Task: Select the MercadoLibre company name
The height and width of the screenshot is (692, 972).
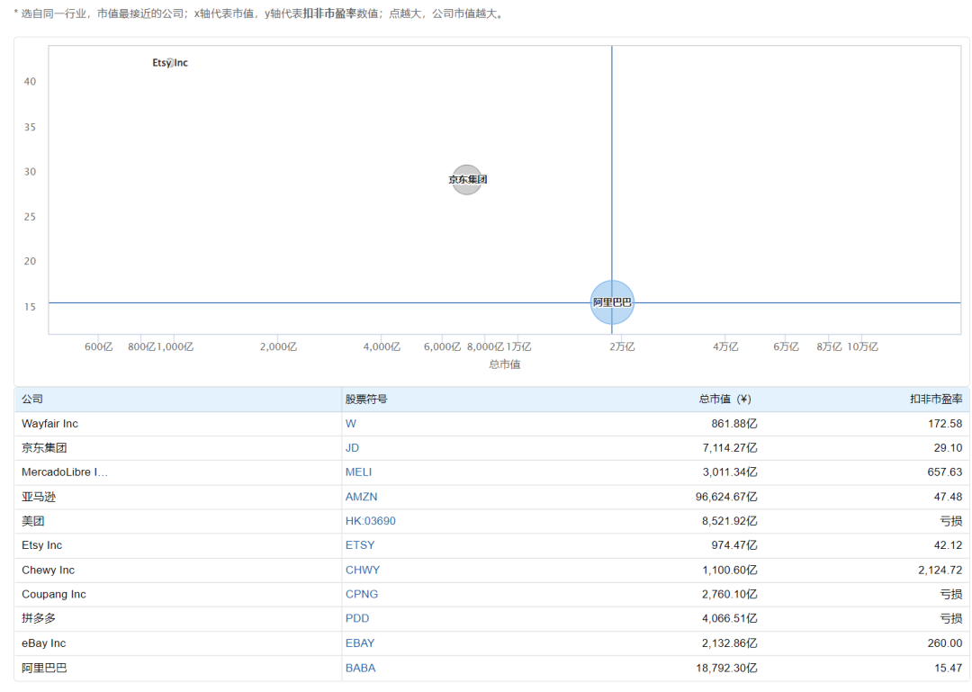Action: [x=65, y=472]
